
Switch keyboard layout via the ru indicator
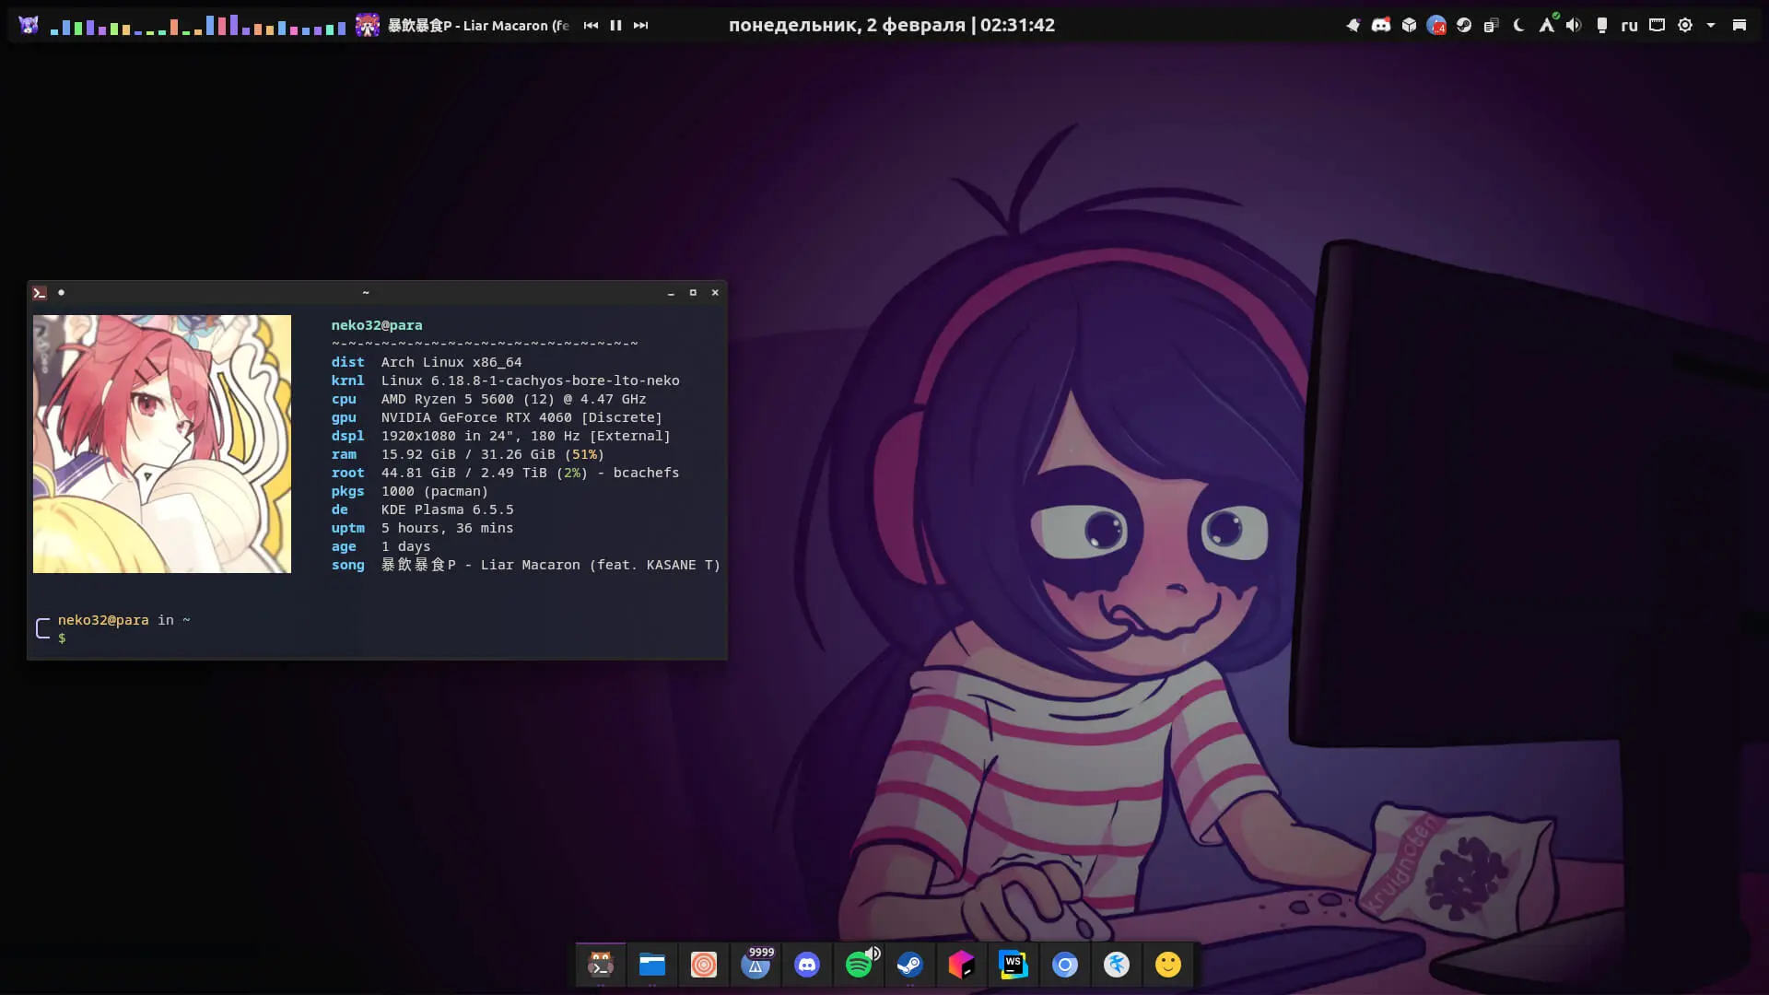(1629, 25)
